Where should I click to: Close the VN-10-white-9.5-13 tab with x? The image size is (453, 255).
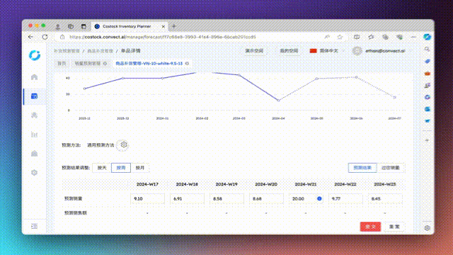coord(187,63)
